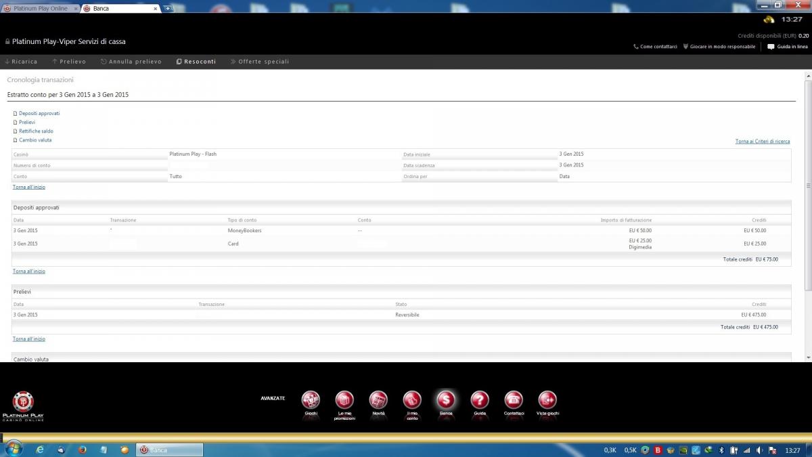The image size is (812, 457).
Task: Open Come contattarci link
Action: pos(655,47)
